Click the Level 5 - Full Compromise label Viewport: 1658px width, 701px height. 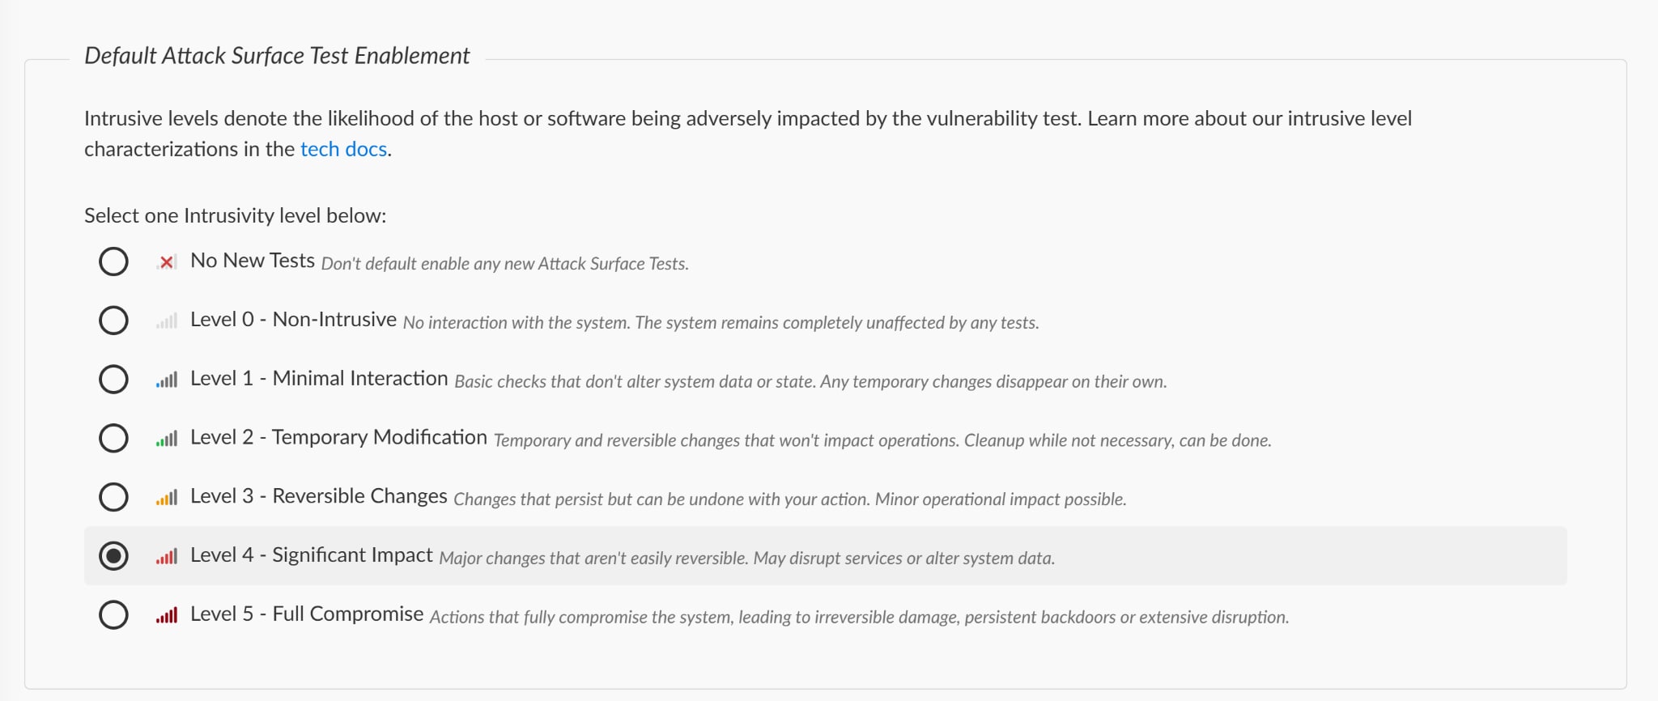click(x=307, y=614)
